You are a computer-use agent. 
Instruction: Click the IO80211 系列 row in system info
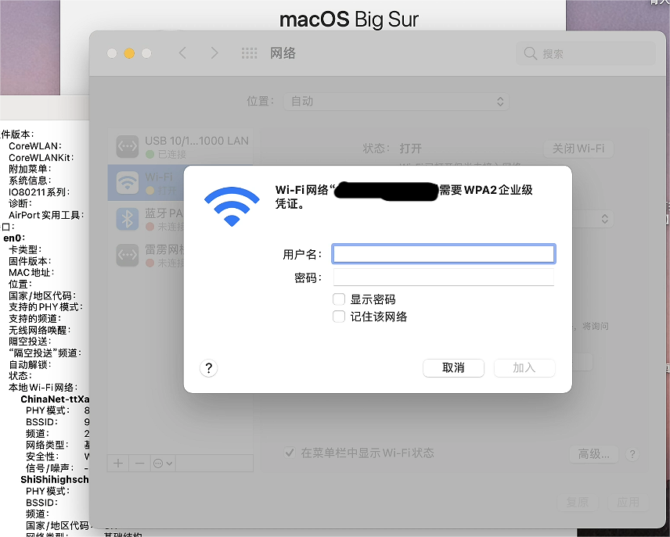(39, 192)
